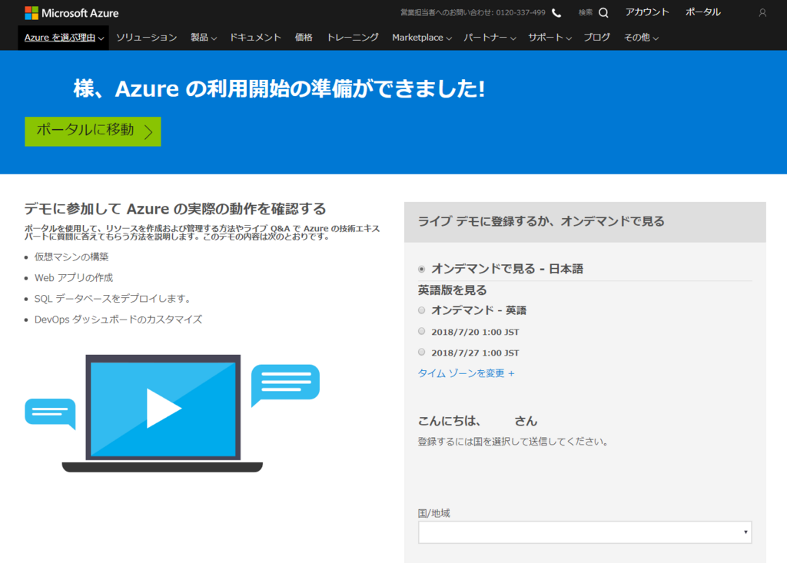Click the 検索 search label

[585, 13]
